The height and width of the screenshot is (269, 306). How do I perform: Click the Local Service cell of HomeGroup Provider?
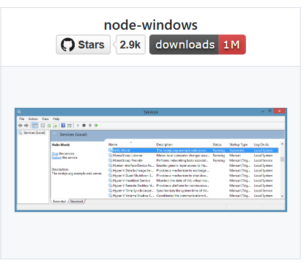pos(263,161)
